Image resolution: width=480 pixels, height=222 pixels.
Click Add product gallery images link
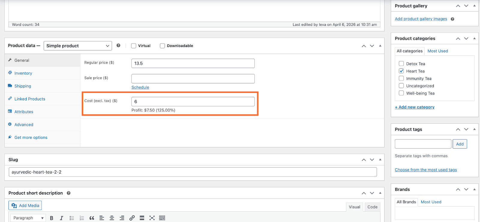421,19
